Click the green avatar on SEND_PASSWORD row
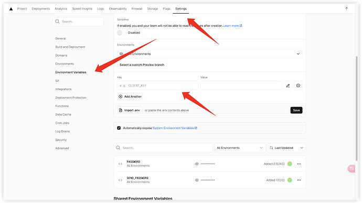362x203 pixels. click(x=290, y=180)
